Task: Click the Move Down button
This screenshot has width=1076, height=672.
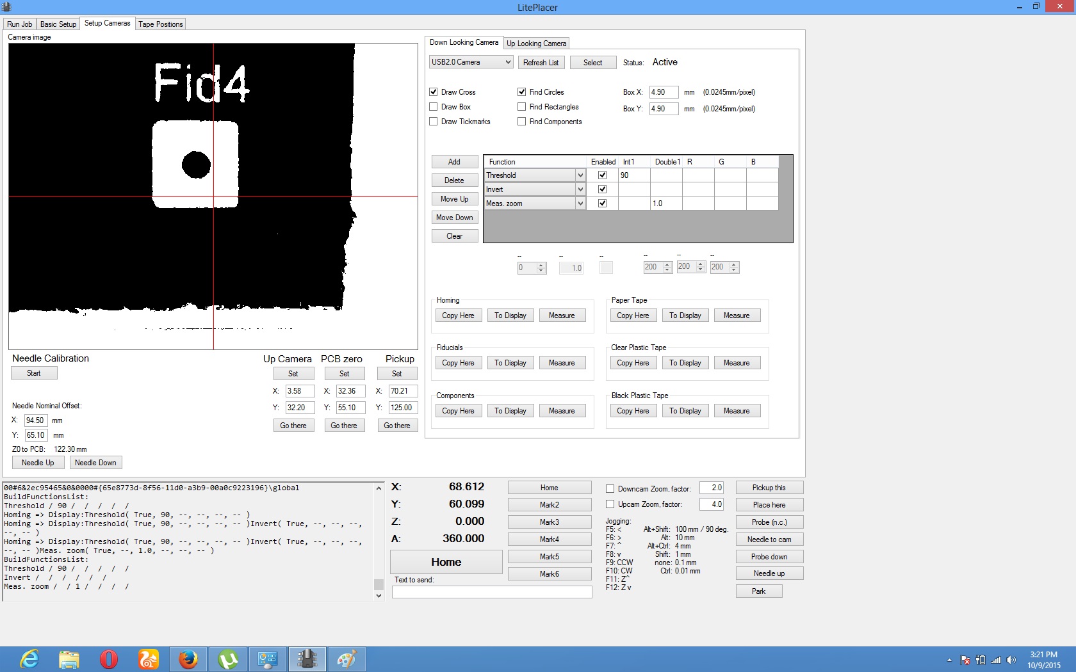Action: (x=454, y=218)
